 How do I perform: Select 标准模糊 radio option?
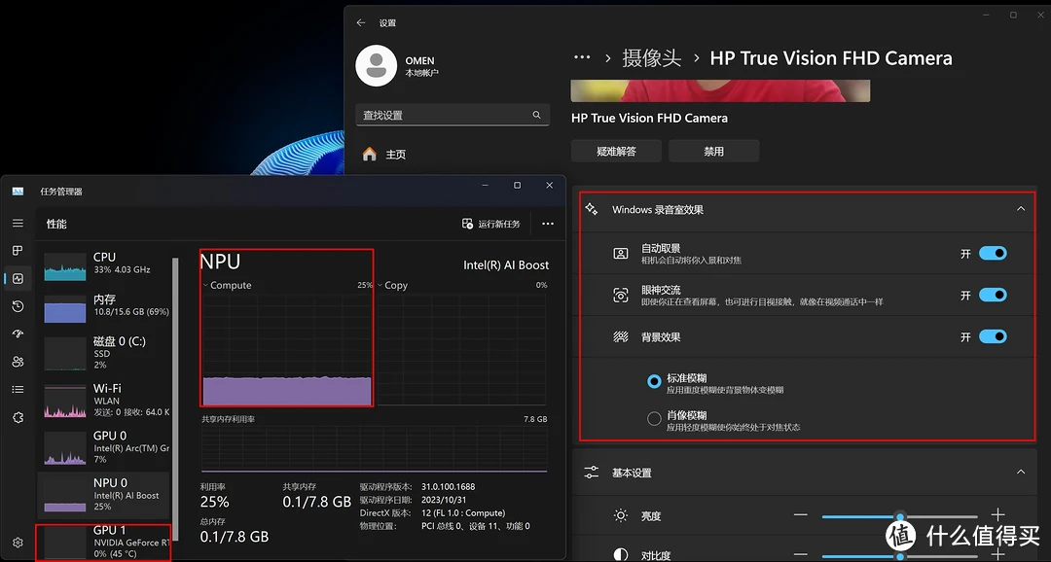(654, 381)
